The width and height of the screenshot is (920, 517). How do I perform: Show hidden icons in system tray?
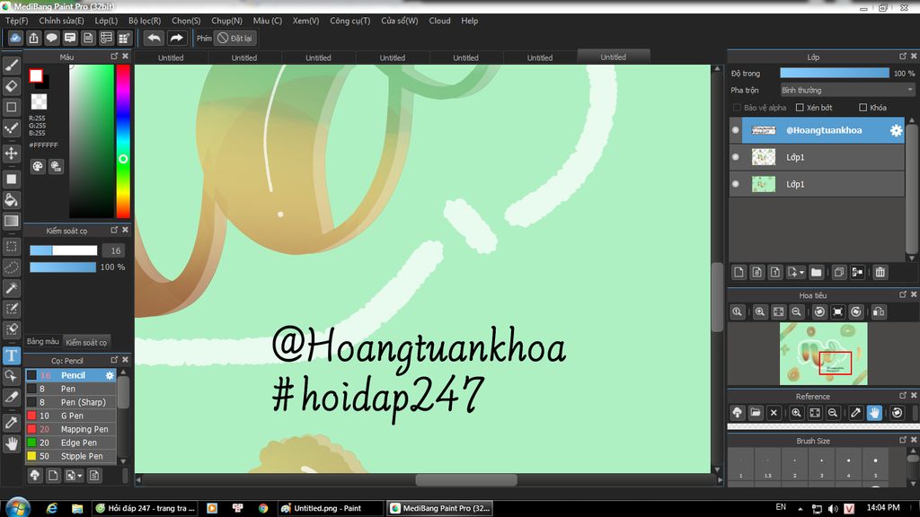coord(800,509)
